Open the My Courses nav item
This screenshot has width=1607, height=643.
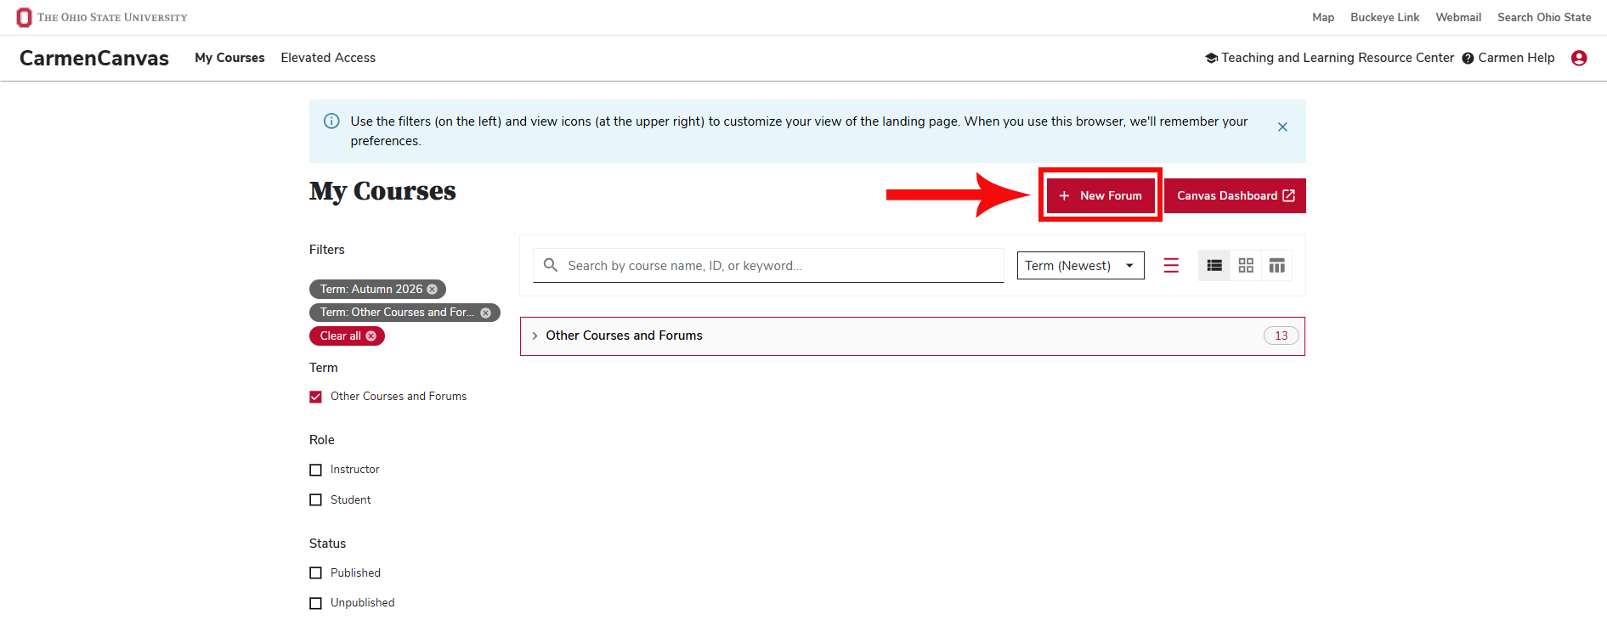click(229, 58)
